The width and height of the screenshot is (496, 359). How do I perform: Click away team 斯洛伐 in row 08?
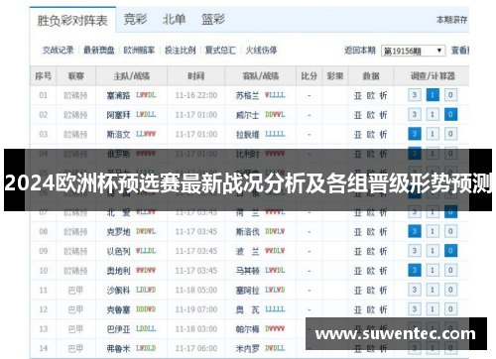(x=247, y=232)
